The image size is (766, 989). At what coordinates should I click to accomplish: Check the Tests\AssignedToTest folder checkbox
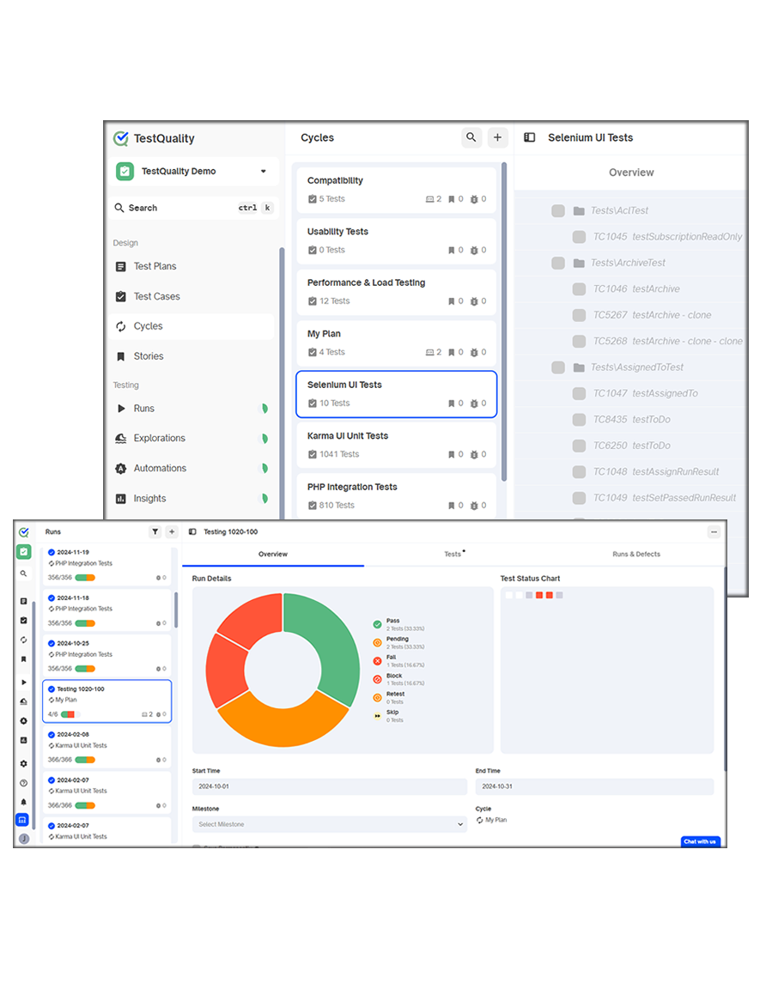[x=558, y=367]
